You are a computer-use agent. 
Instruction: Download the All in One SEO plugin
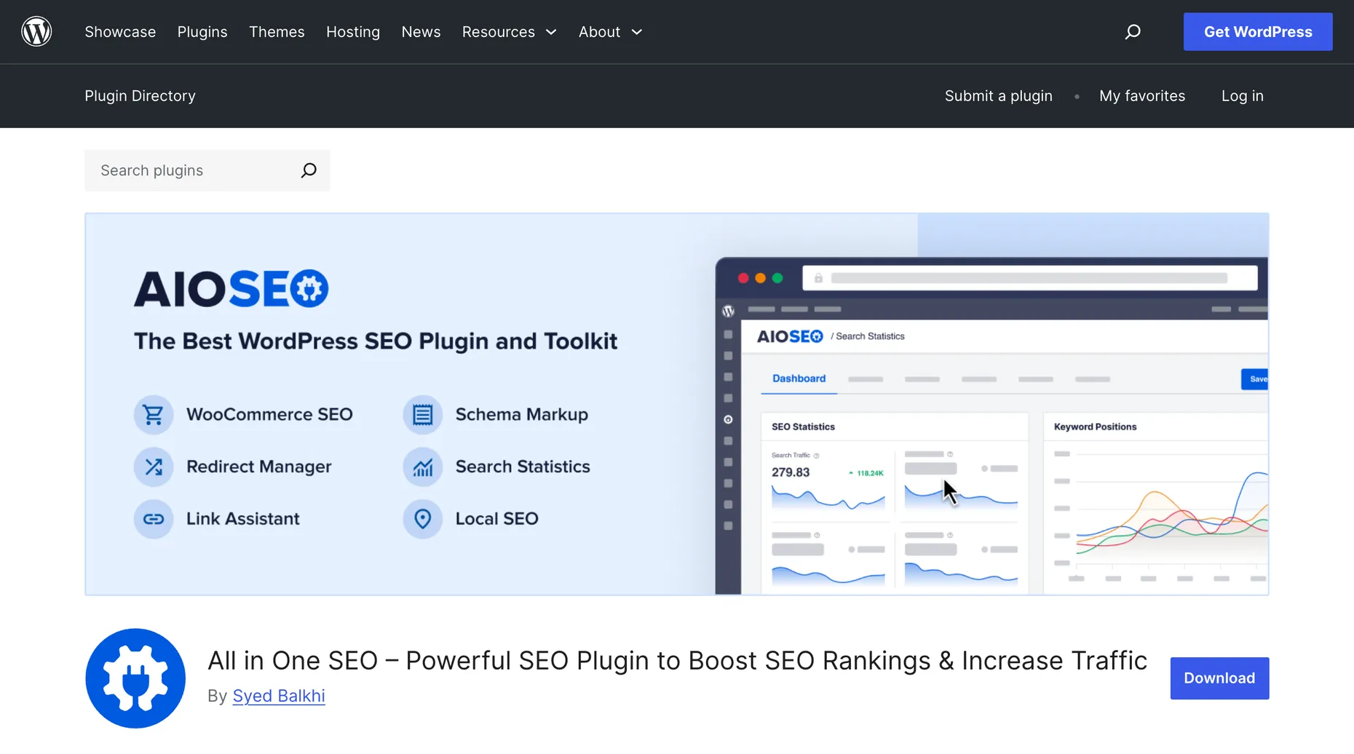pos(1219,678)
